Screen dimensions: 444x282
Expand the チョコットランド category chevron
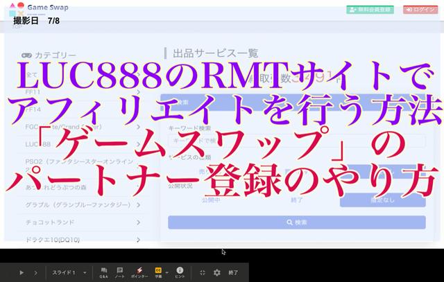(x=138, y=222)
